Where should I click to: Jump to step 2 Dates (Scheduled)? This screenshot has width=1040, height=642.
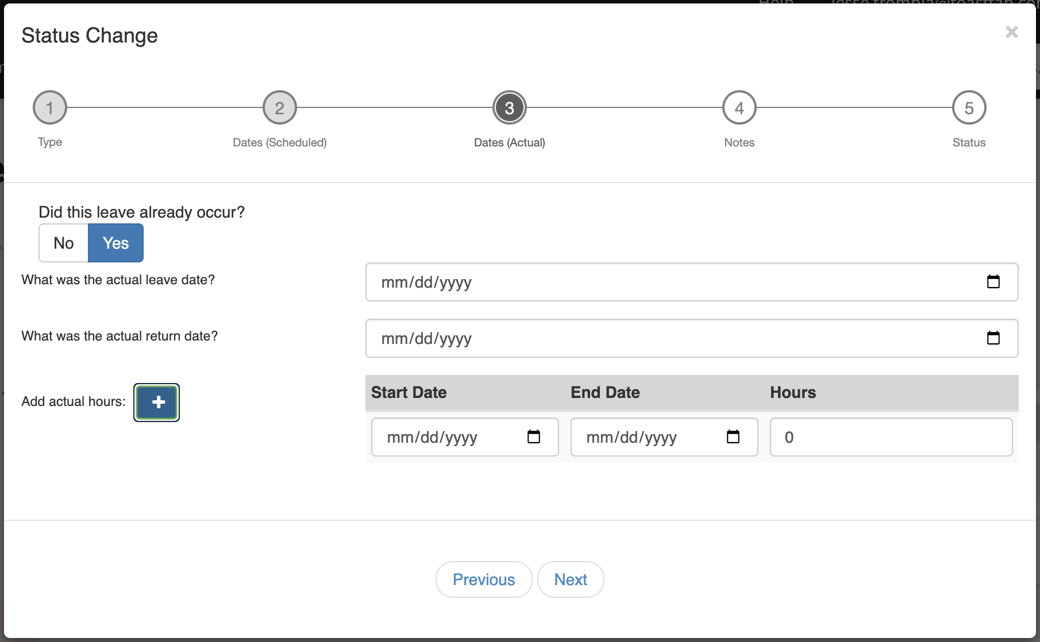tap(280, 108)
